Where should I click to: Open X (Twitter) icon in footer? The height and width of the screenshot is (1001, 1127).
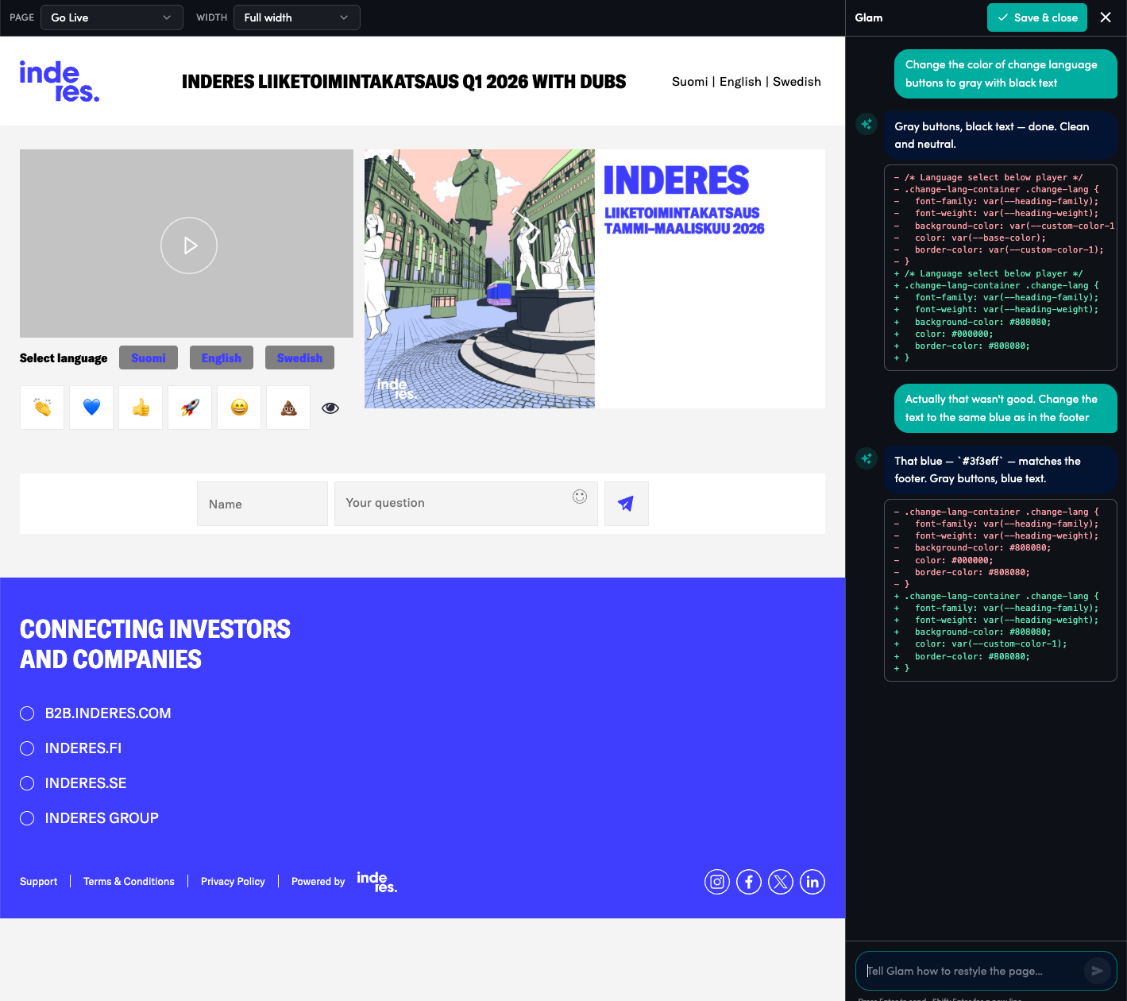click(781, 882)
